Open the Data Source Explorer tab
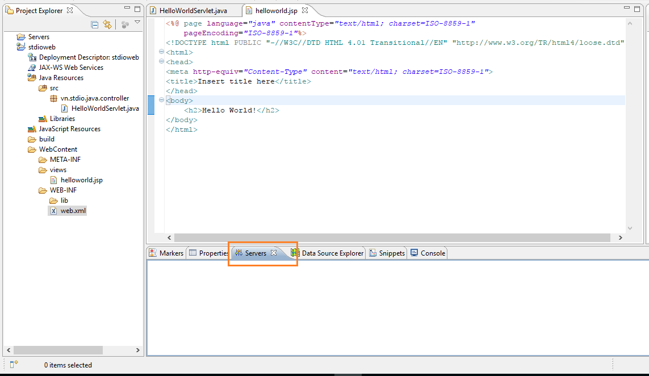 328,253
